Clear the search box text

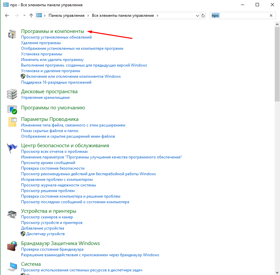[271, 15]
